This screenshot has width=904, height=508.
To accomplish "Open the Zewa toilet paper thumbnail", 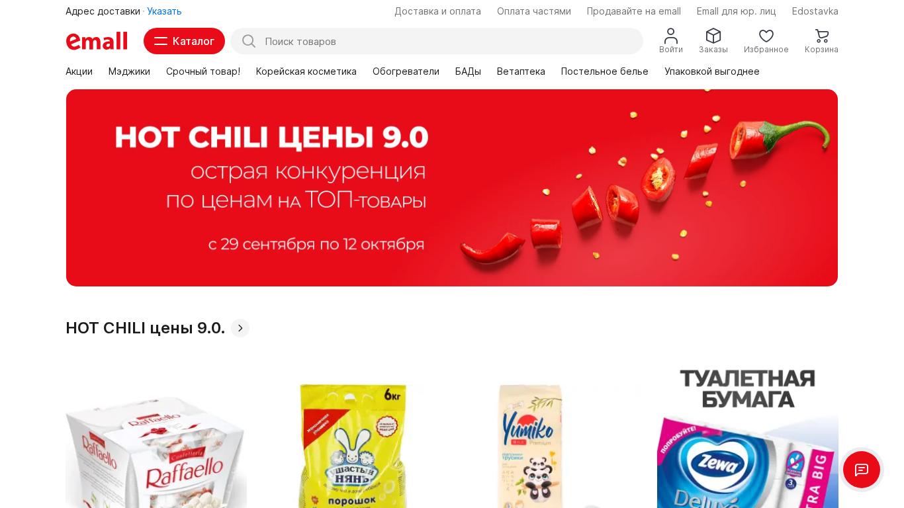I will [x=748, y=437].
